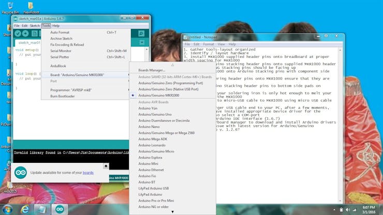Click the Windows Start button

(7, 209)
